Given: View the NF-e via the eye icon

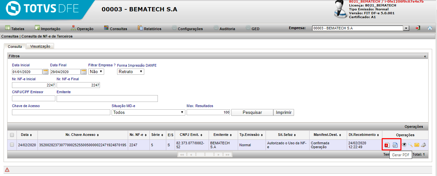Looking at the screenshot, I should (404, 145).
